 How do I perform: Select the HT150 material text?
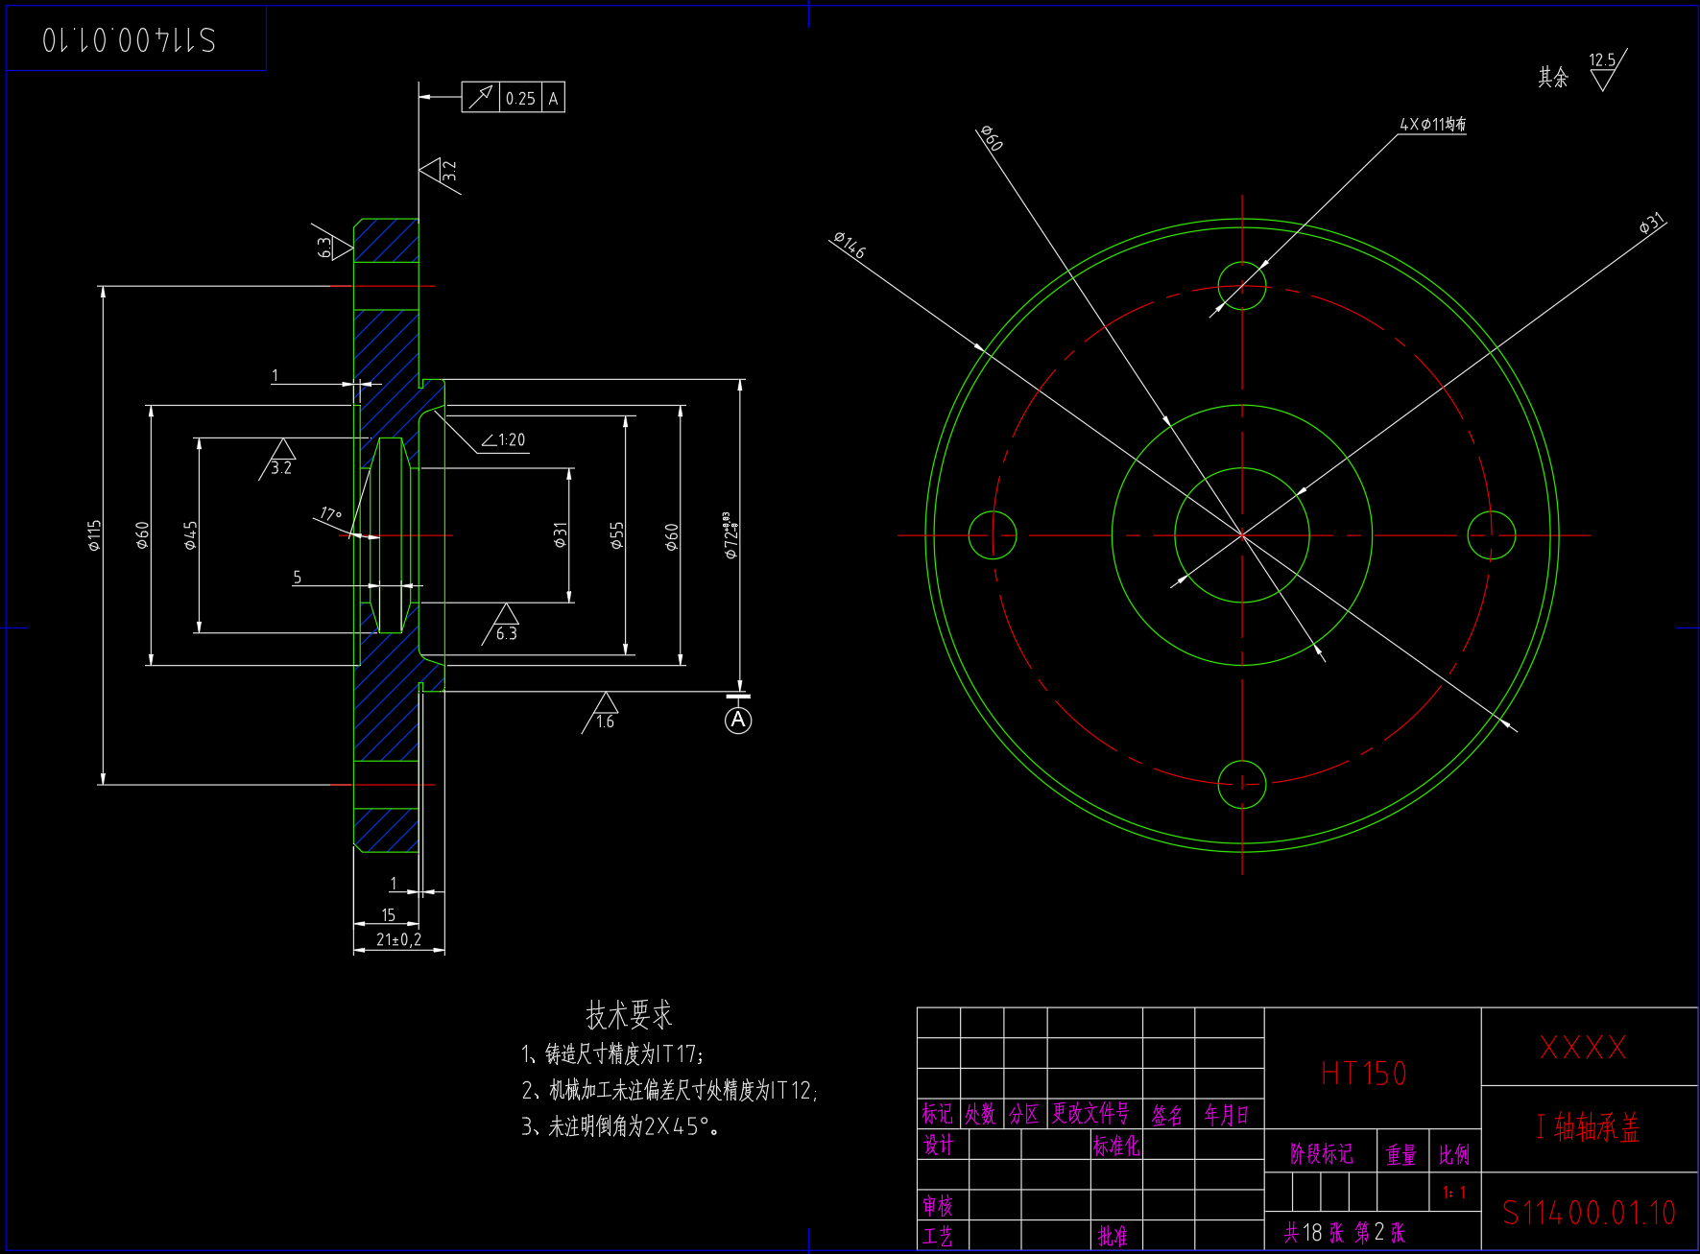point(1363,1073)
